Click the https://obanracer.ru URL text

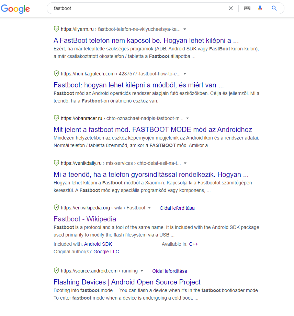(81, 118)
